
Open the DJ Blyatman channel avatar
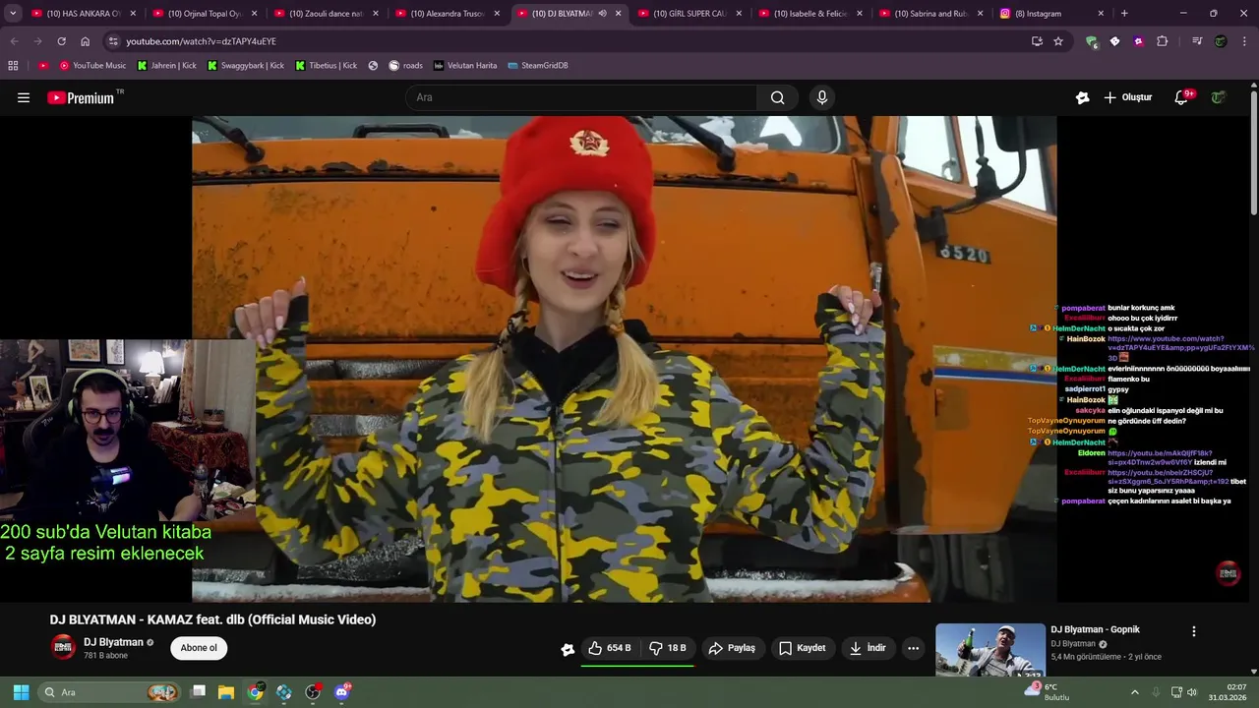63,647
